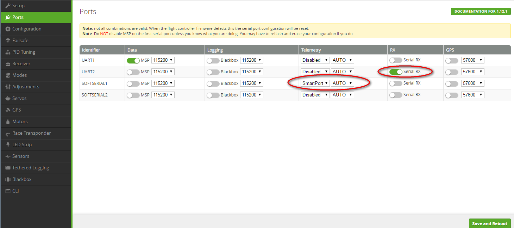Open UART2 MSP baud rate dropdown
This screenshot has width=514, height=228.
163,72
